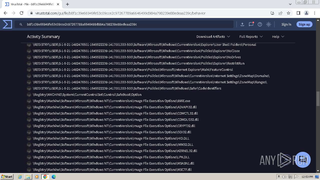
Task: Select the ZoneMap\Ranges registry entry
Action: [150, 82]
